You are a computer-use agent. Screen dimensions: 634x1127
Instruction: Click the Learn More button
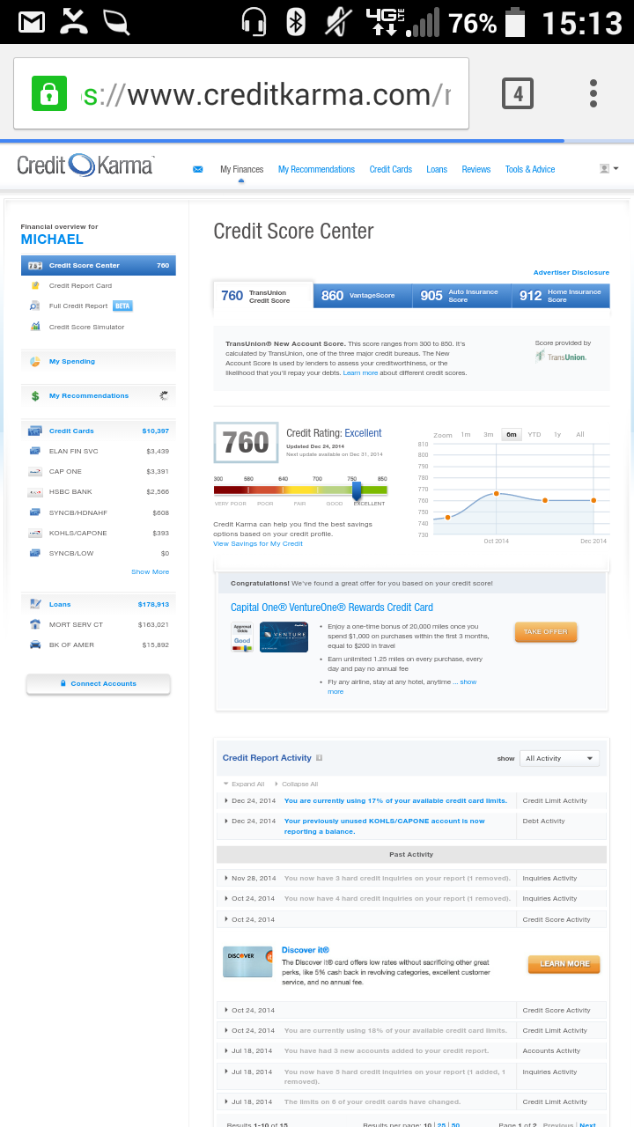[564, 964]
